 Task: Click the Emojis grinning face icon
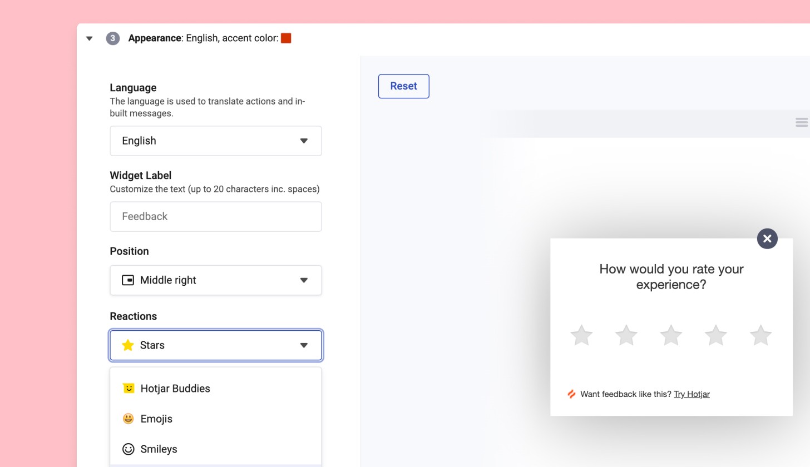pos(129,419)
